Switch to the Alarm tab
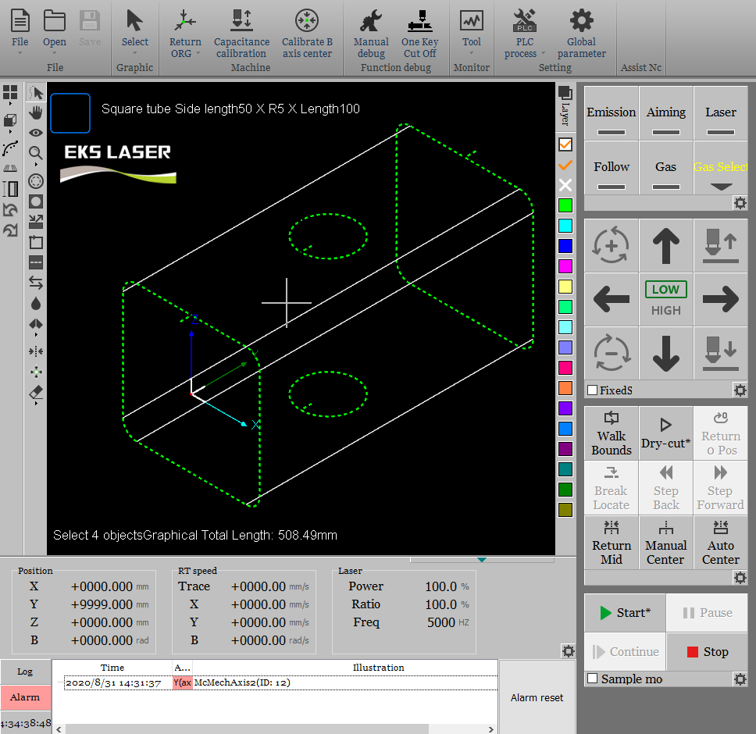This screenshot has height=734, width=756. click(x=25, y=697)
